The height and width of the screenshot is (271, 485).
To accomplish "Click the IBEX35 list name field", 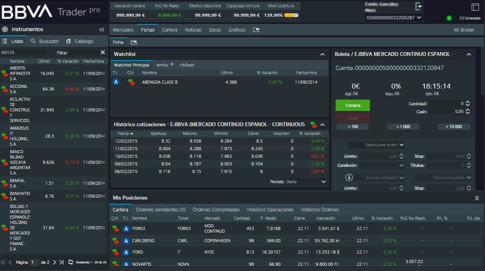I will click(22, 52).
